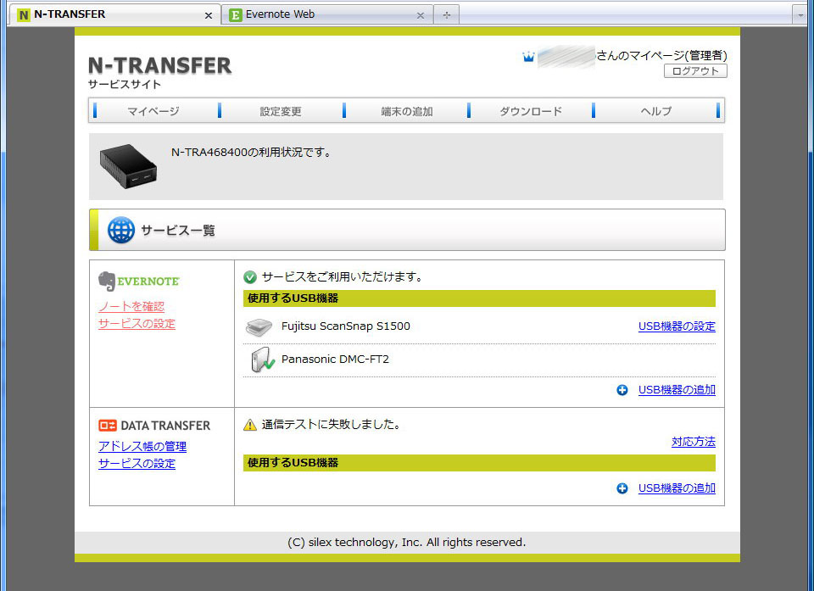The height and width of the screenshot is (591, 814).
Task: Click the globe icon beside サービス一覧
Action: (x=120, y=229)
